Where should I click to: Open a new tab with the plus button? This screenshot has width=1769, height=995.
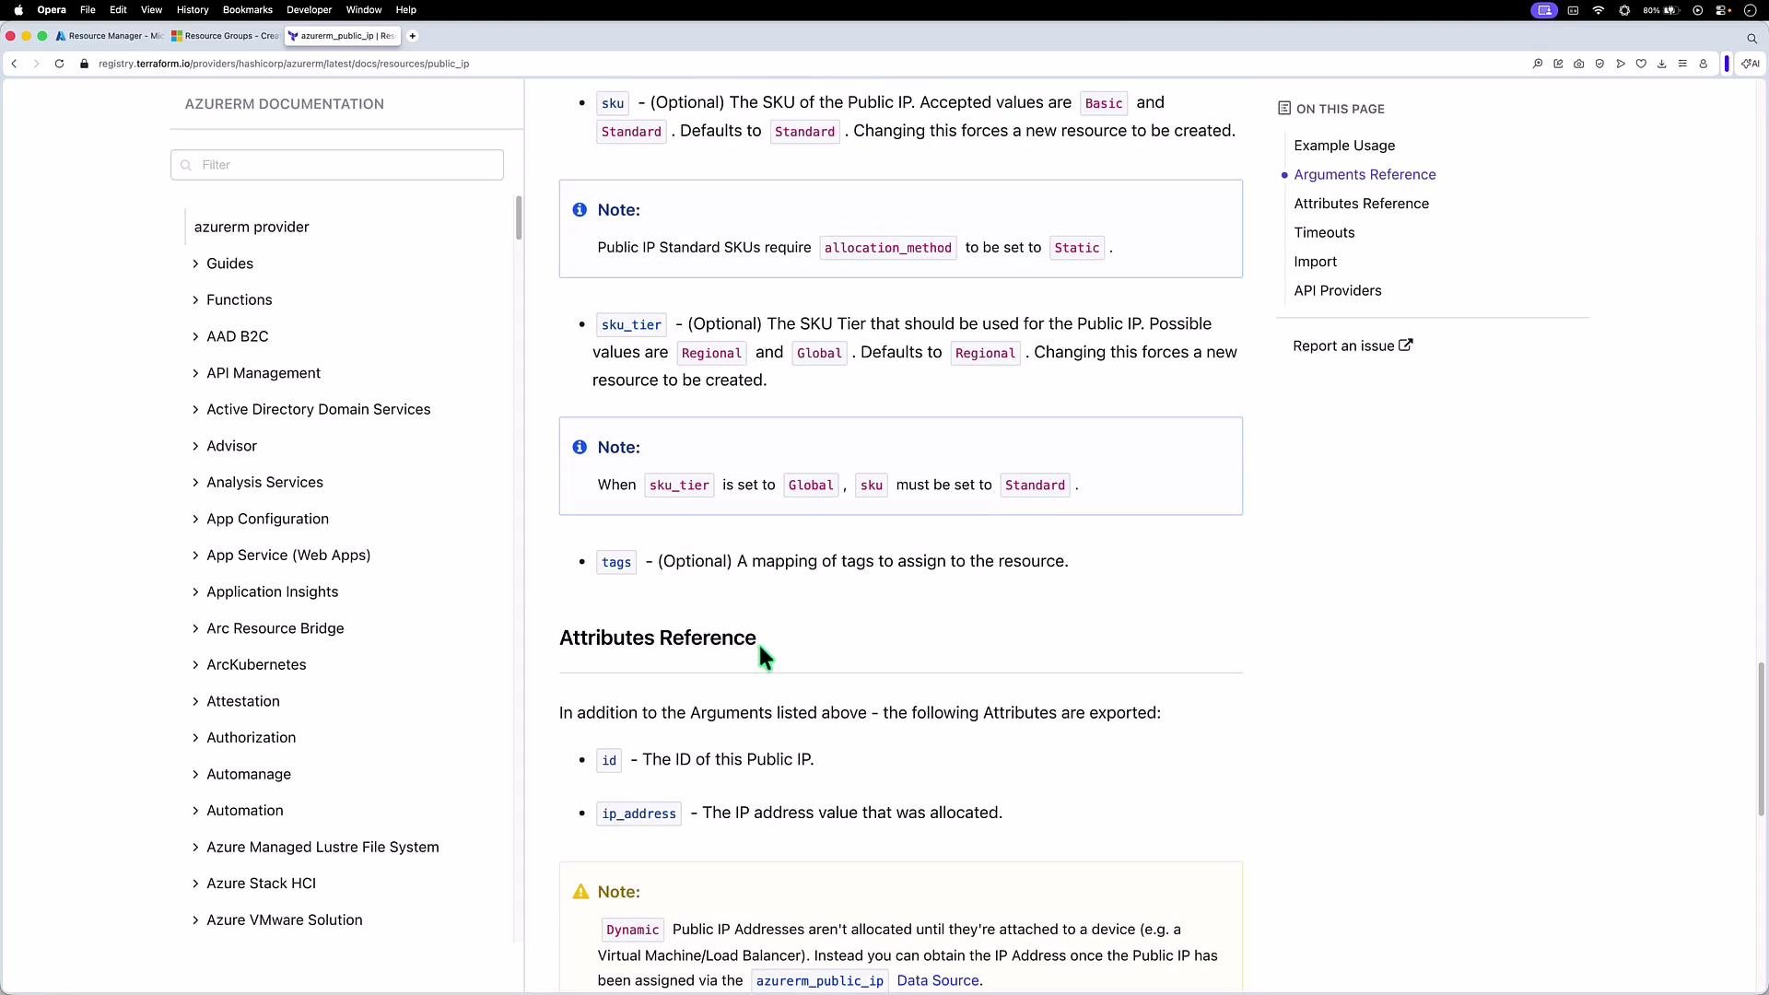413,36
